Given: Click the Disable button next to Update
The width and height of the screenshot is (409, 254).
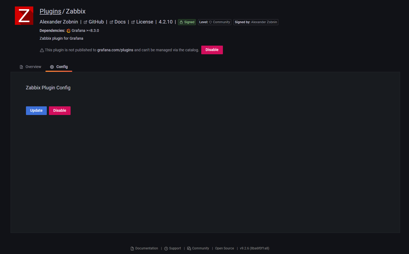Looking at the screenshot, I should (x=60, y=110).
